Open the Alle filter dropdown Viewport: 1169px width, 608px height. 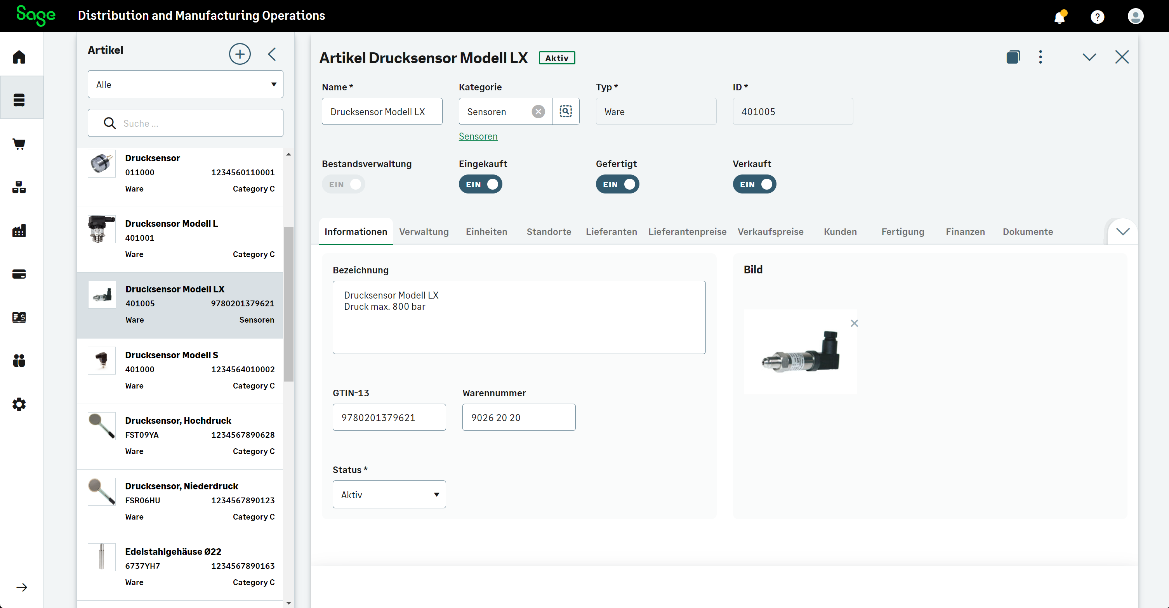pos(185,84)
